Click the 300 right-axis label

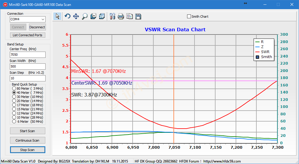click(x=284, y=35)
